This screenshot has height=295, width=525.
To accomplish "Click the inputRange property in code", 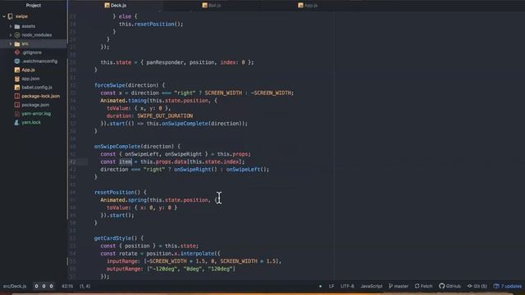I will point(122,261).
